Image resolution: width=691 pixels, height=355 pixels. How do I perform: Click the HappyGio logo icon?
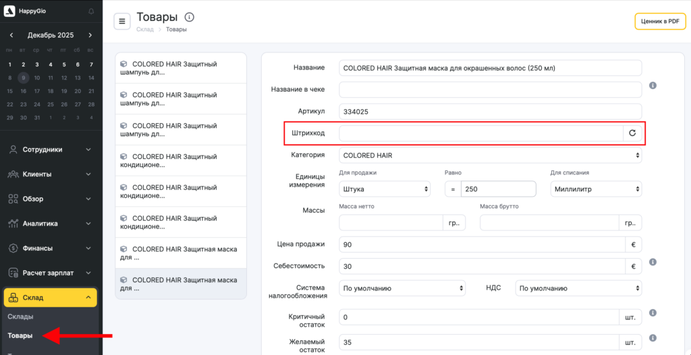[x=9, y=11]
